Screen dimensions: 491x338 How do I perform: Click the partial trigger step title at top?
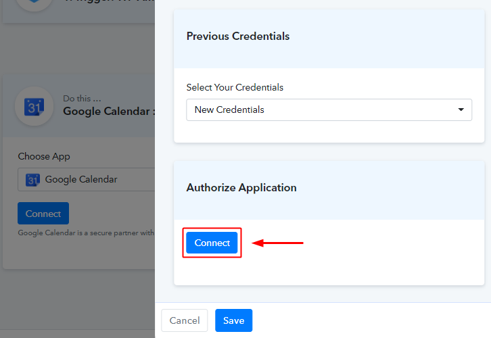[108, 3]
